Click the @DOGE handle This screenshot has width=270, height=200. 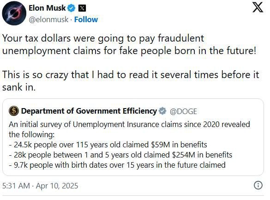pyautogui.click(x=183, y=111)
